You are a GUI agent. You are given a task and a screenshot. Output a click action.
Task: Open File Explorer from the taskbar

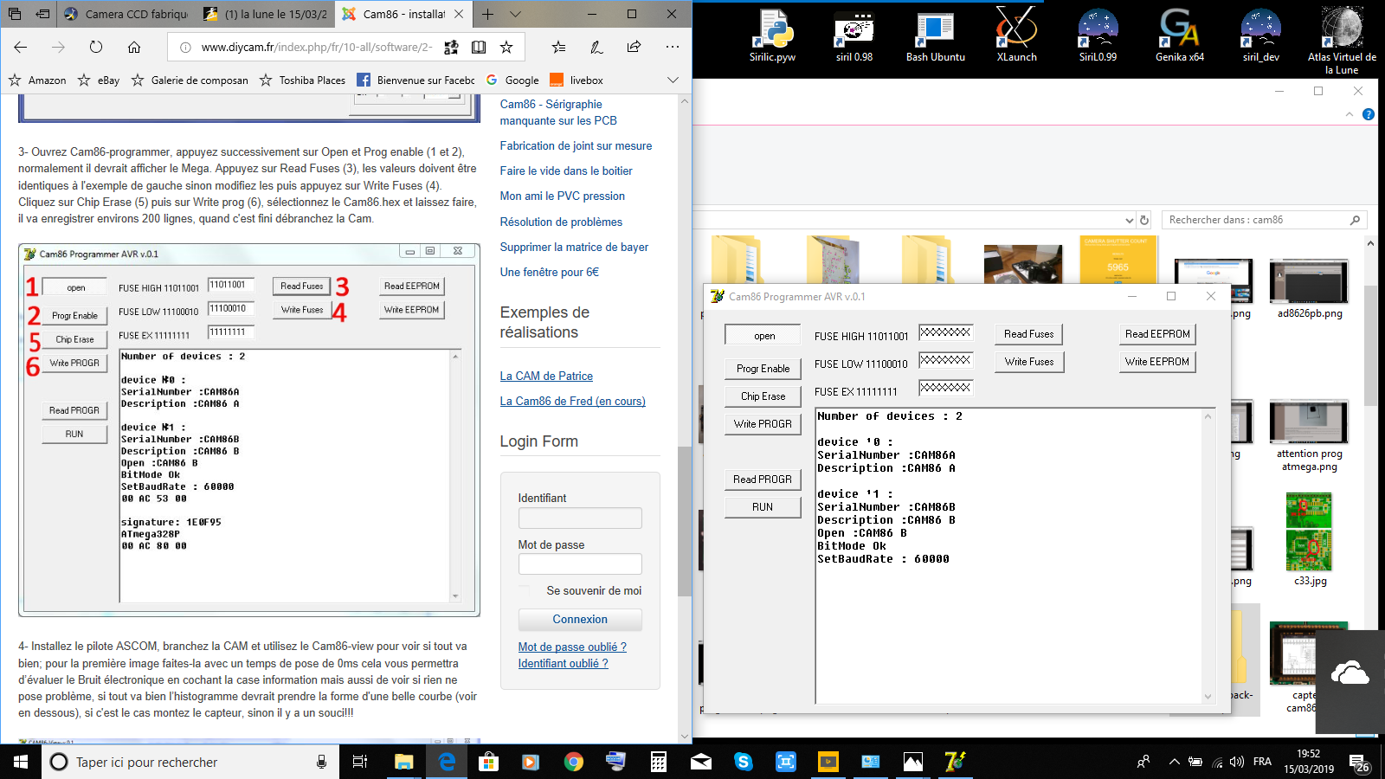403,762
